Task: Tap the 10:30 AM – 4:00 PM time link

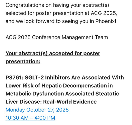Action: [30, 118]
